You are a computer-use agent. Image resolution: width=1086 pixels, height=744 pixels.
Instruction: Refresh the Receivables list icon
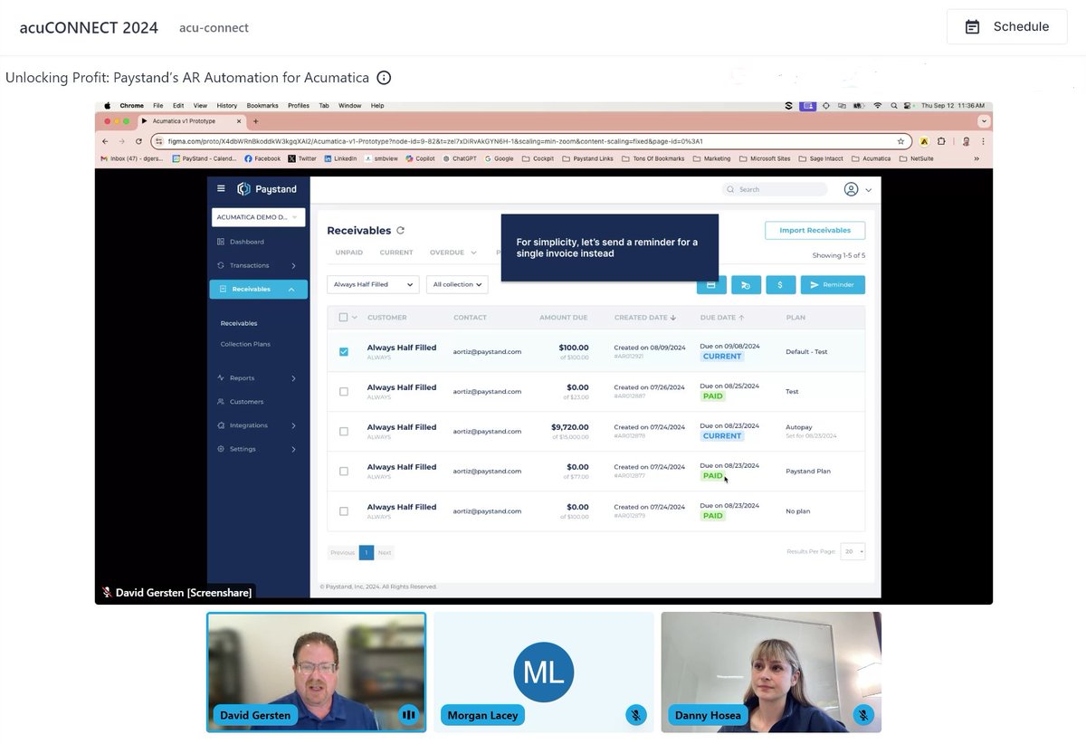401,231
